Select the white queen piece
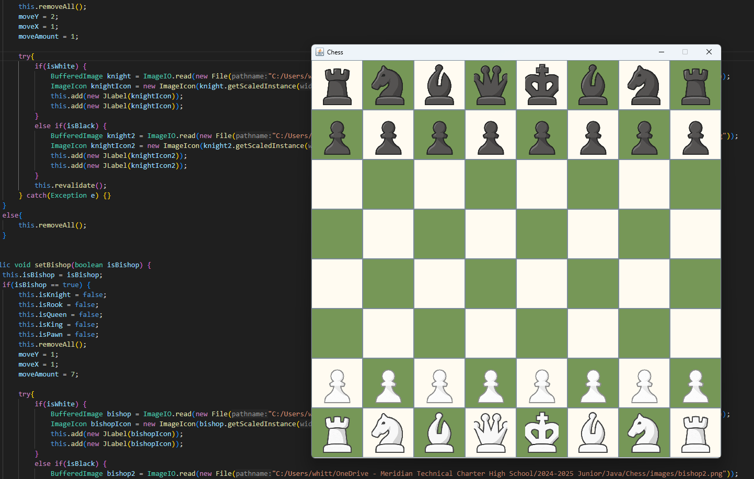 click(x=490, y=432)
